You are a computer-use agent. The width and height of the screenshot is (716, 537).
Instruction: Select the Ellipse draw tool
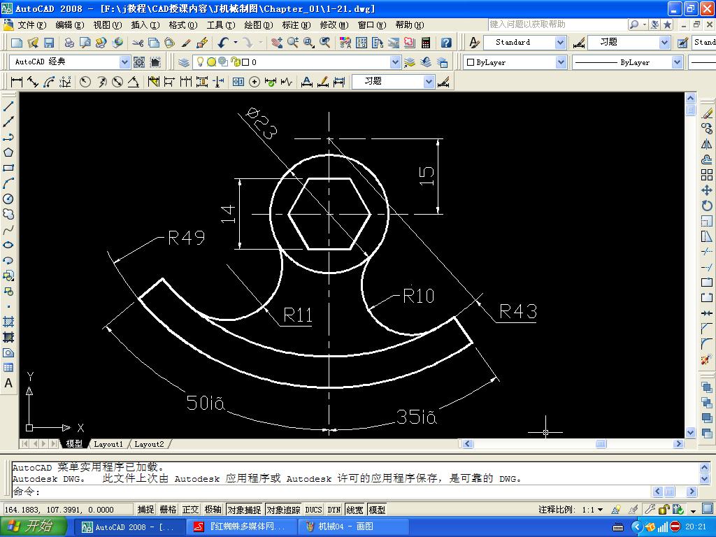(x=8, y=245)
